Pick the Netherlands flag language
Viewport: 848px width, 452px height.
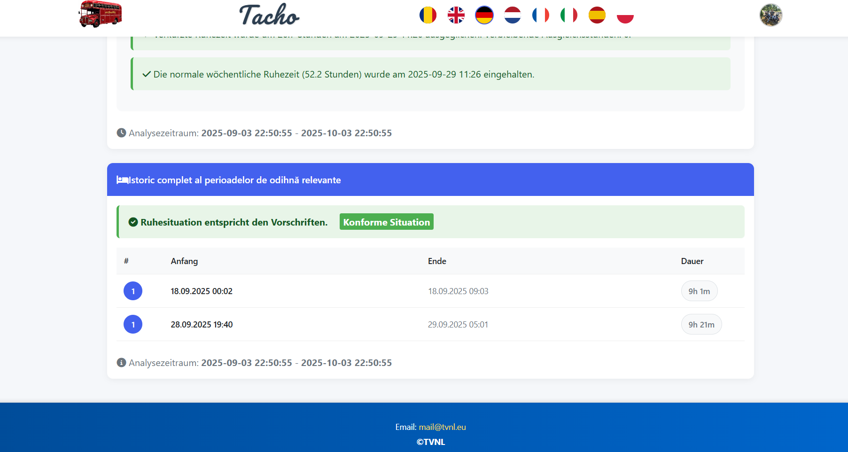point(512,15)
